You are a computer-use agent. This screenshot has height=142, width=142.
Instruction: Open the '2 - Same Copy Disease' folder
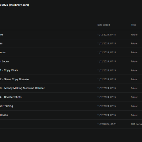(14, 79)
